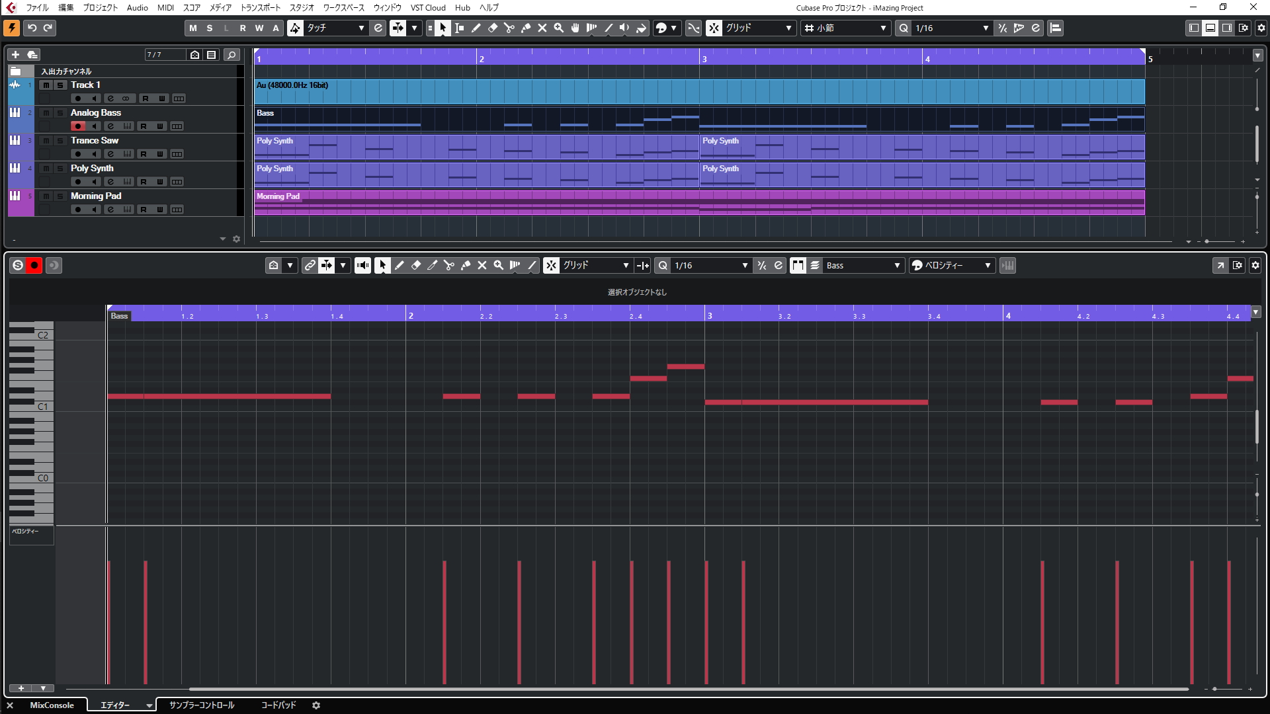Open the Constrain Delay Compensation lightning icon
The image size is (1270, 714).
[11, 28]
